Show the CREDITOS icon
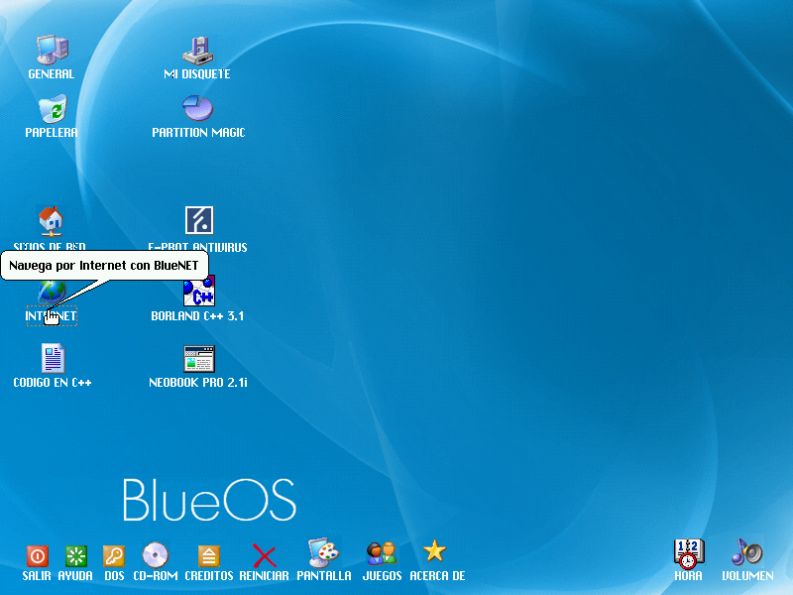The image size is (793, 595). [208, 556]
